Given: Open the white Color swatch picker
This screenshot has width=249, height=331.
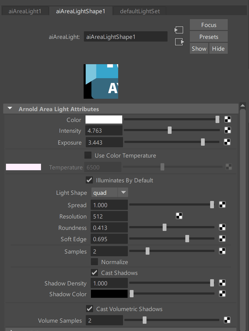Looking at the screenshot, I should (104, 120).
